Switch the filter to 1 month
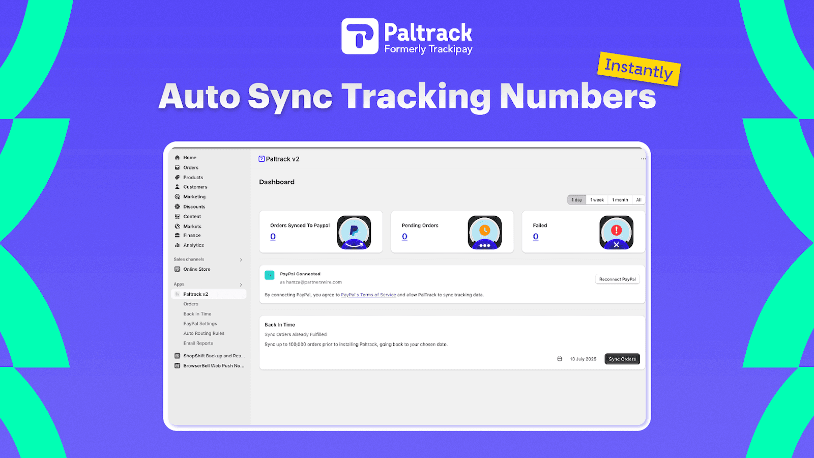The height and width of the screenshot is (458, 814). [x=619, y=199]
